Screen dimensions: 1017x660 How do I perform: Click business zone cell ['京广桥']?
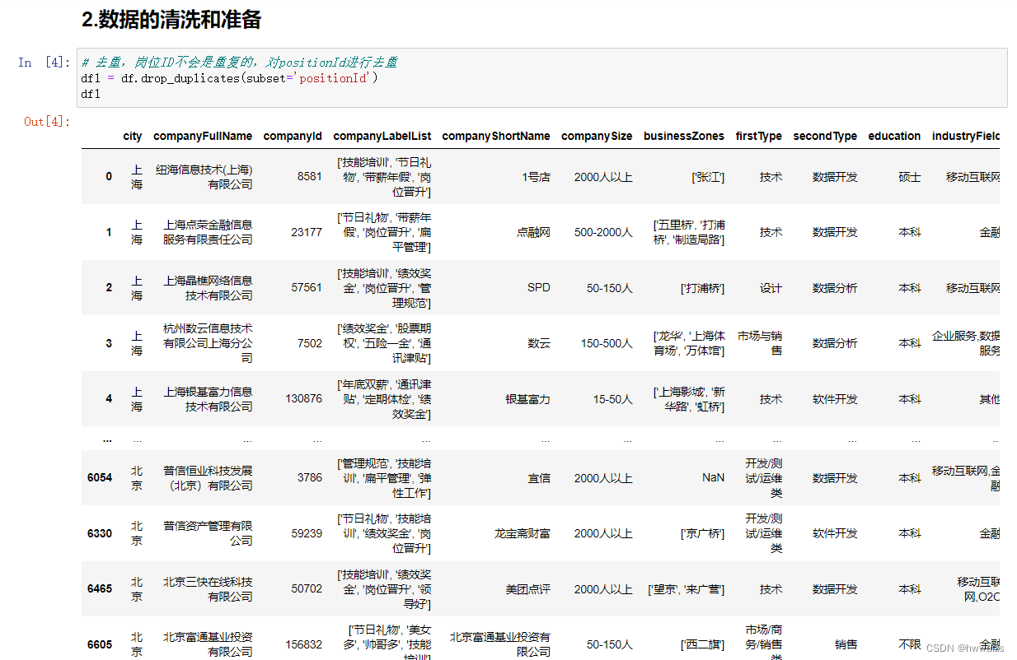point(702,533)
